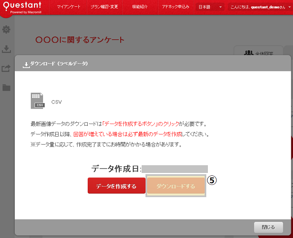Open settings gear in left sidebar
The width and height of the screenshot is (293, 238).
[6, 30]
